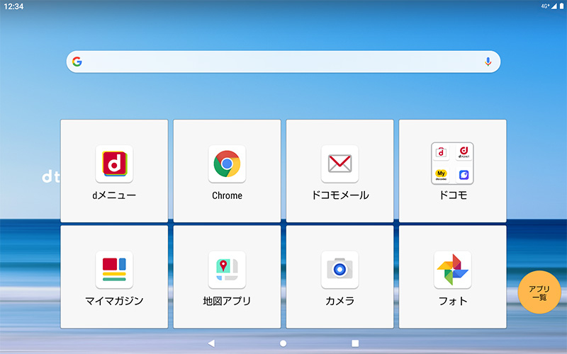Tap the 4G+ signal indicator
The width and height of the screenshot is (567, 354).
point(545,6)
